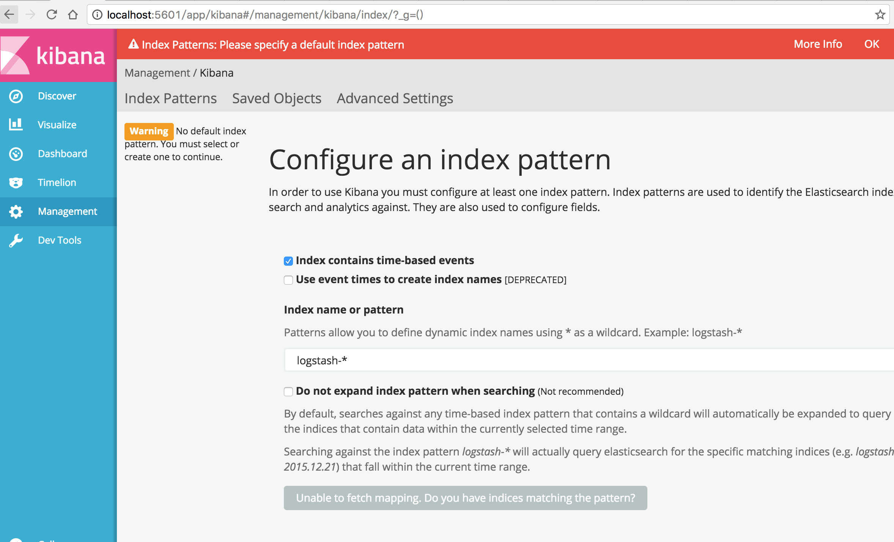
Task: Click the Discover compass icon
Action: tap(16, 96)
